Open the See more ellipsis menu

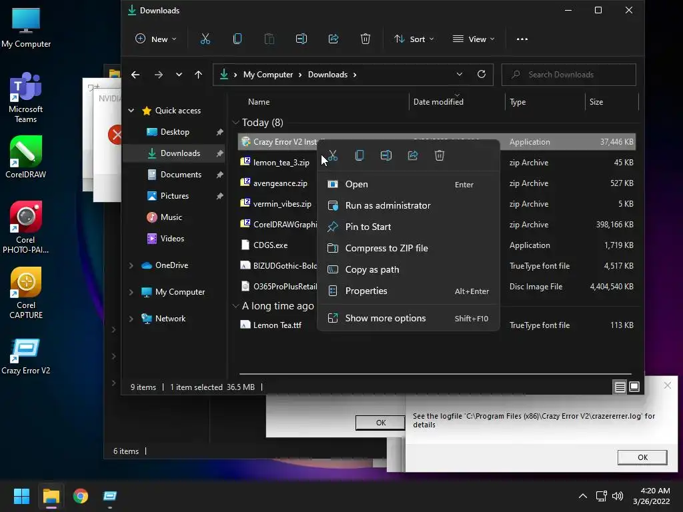[522, 39]
